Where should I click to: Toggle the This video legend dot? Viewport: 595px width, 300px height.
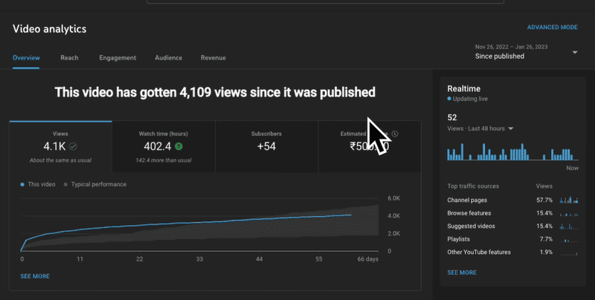(x=24, y=183)
